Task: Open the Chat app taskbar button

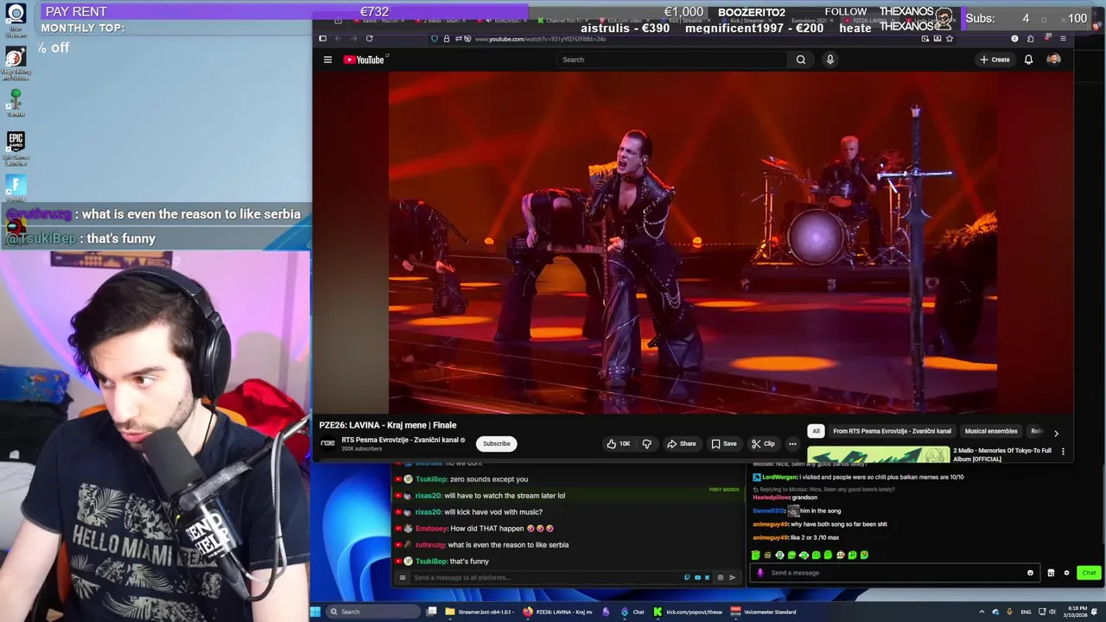Action: click(x=633, y=612)
